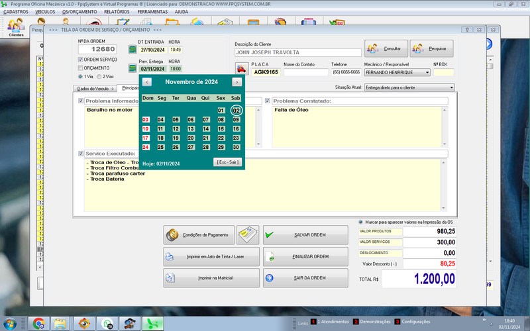Go to next month in calendar
This screenshot has height=331, width=530.
click(x=237, y=82)
